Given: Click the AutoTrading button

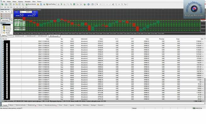Looking at the screenshot, I should pyautogui.click(x=51, y=4).
